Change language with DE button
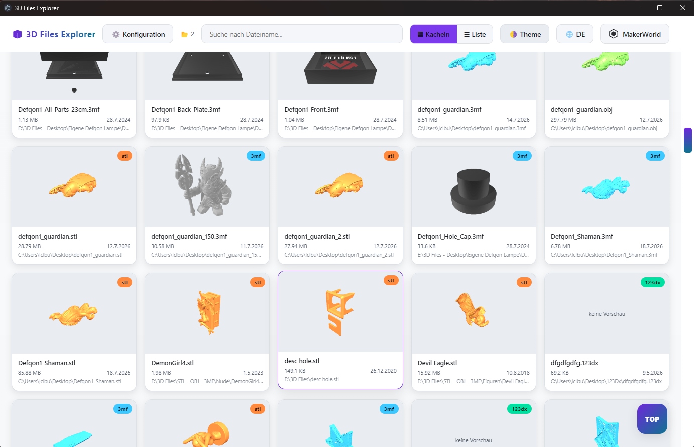 click(x=574, y=34)
